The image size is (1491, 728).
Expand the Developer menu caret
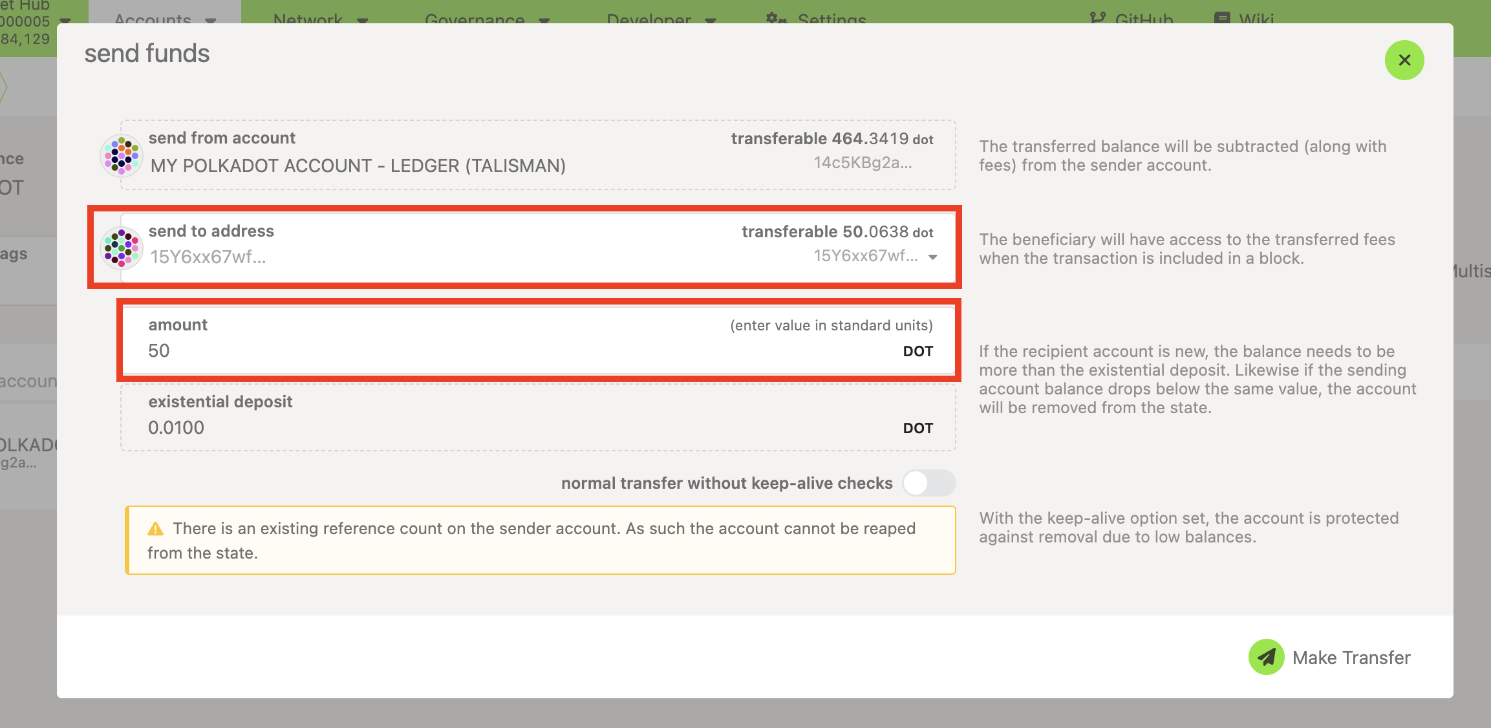[711, 20]
